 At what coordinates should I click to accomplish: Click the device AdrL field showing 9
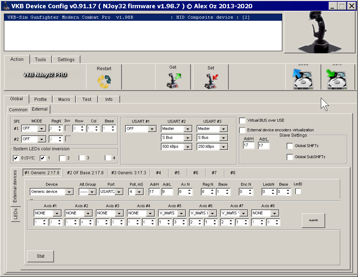[x=167, y=192]
